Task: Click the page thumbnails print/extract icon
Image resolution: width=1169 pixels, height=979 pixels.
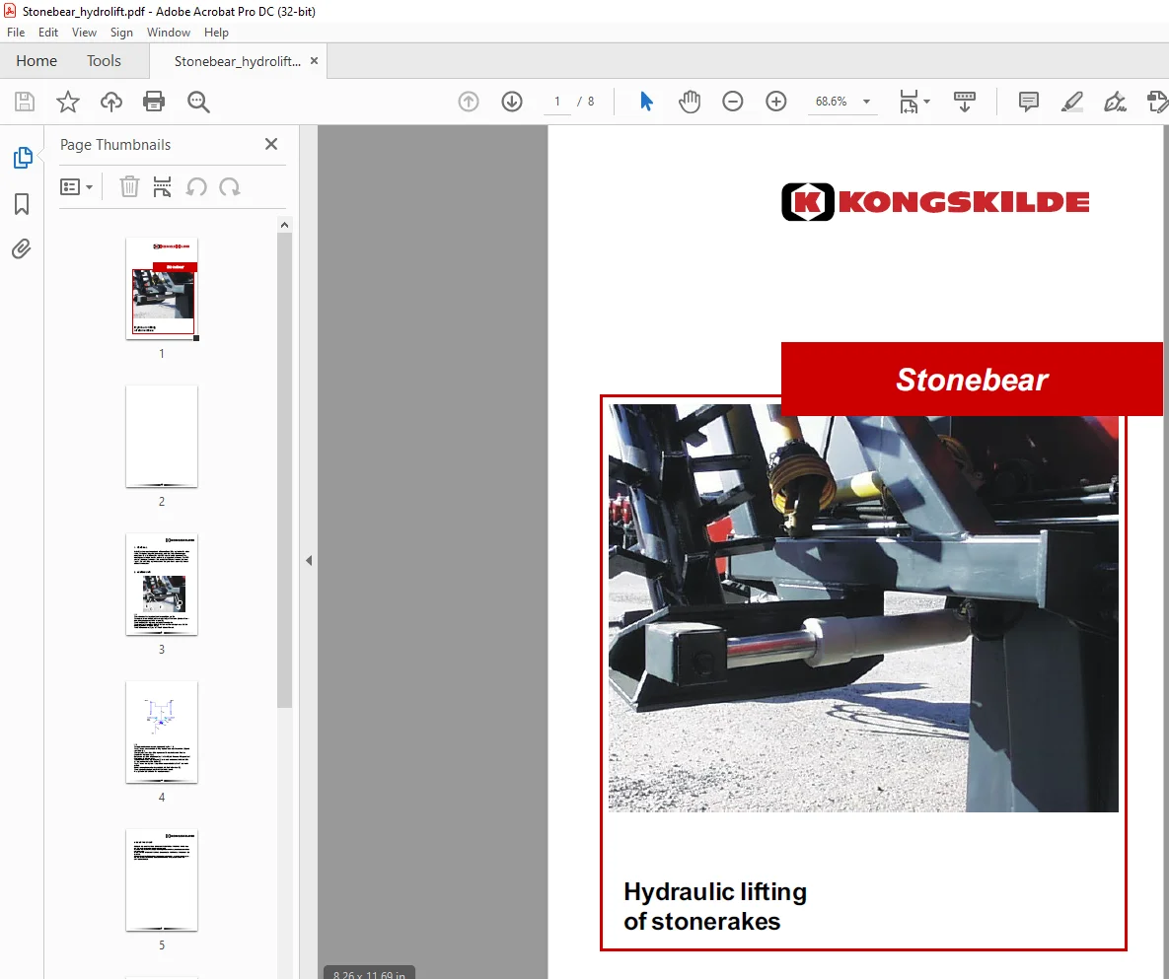Action: [162, 186]
